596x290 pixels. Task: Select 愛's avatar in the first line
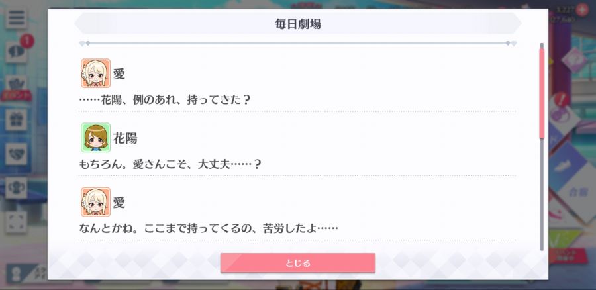click(95, 73)
